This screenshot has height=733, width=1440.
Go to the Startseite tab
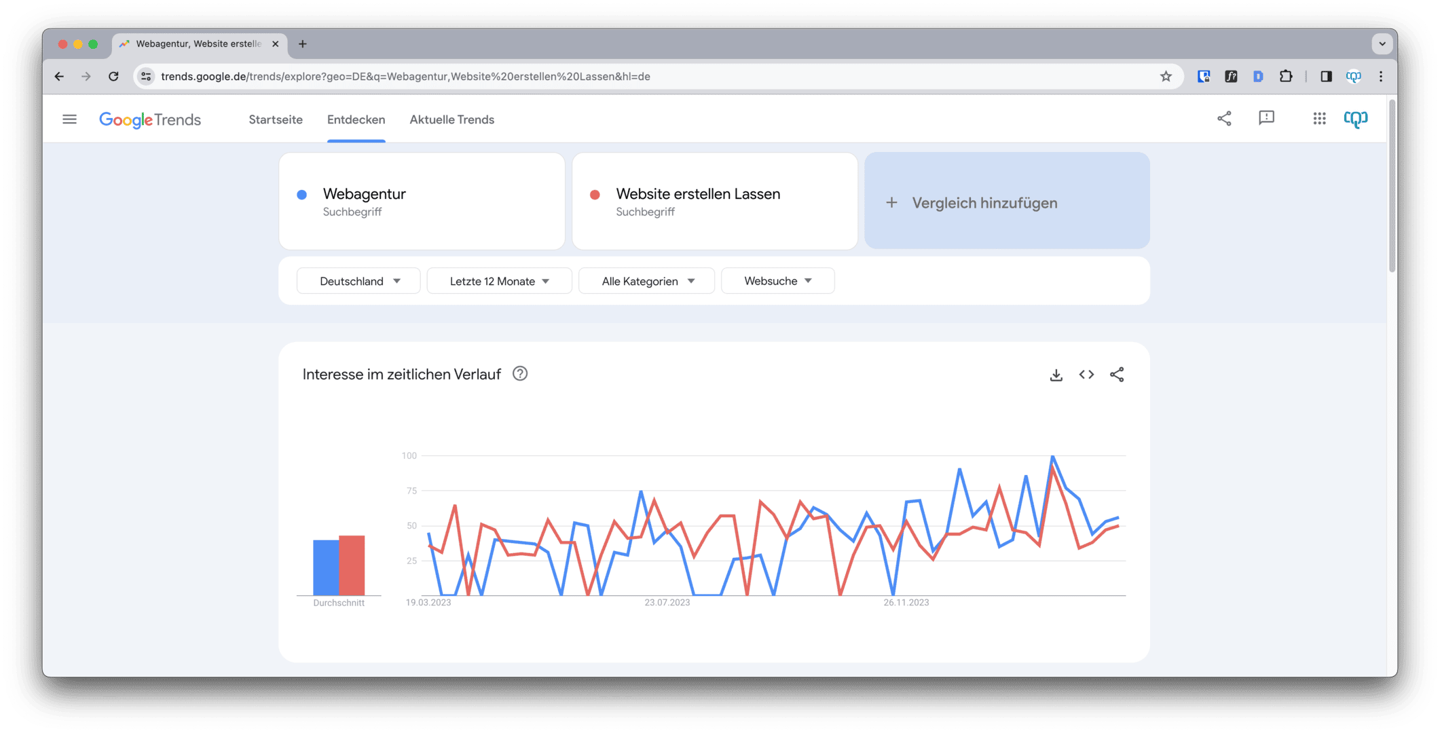tap(276, 119)
